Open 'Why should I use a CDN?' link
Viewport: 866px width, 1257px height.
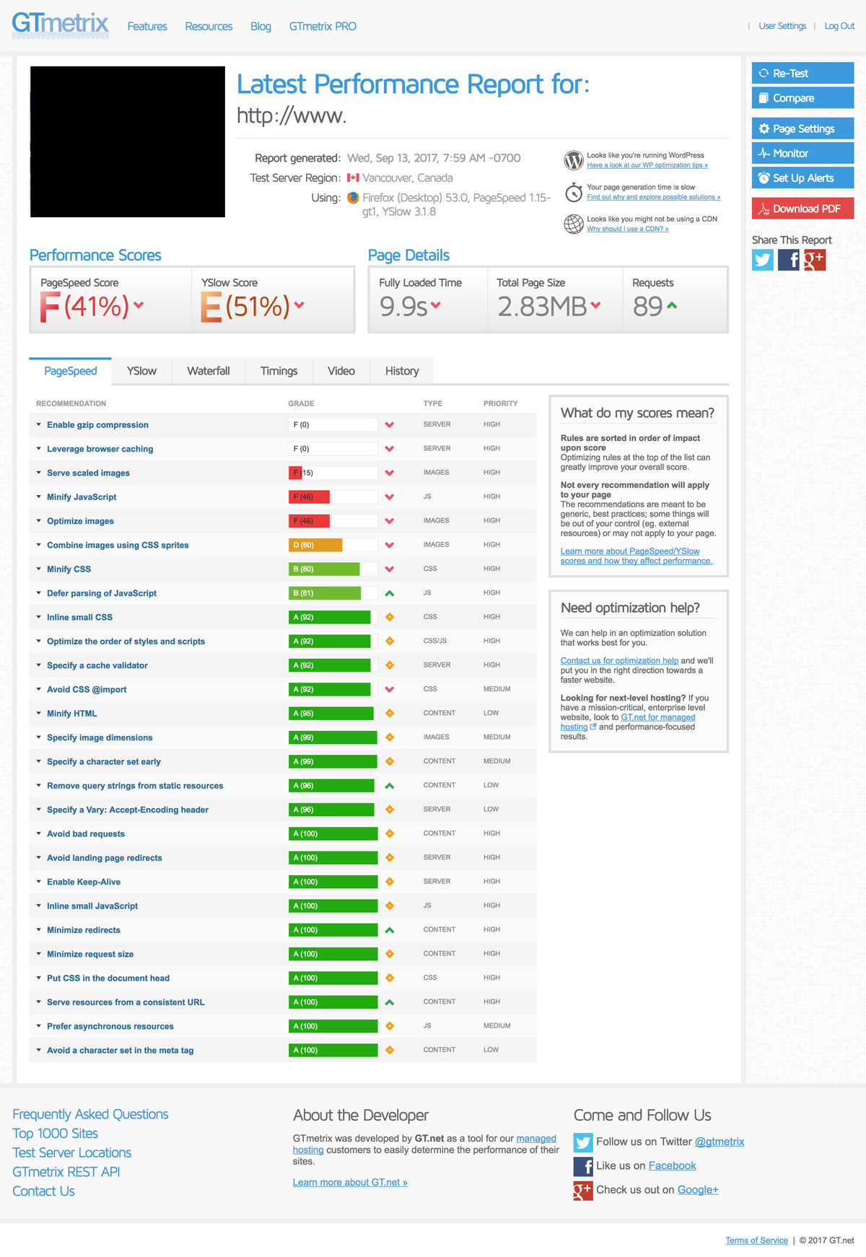click(628, 229)
